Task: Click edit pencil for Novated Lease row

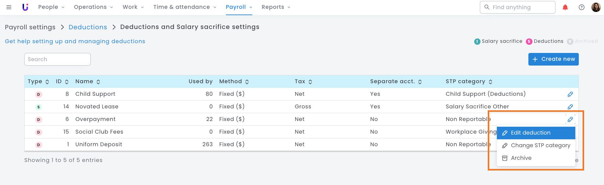Action: 570,107
